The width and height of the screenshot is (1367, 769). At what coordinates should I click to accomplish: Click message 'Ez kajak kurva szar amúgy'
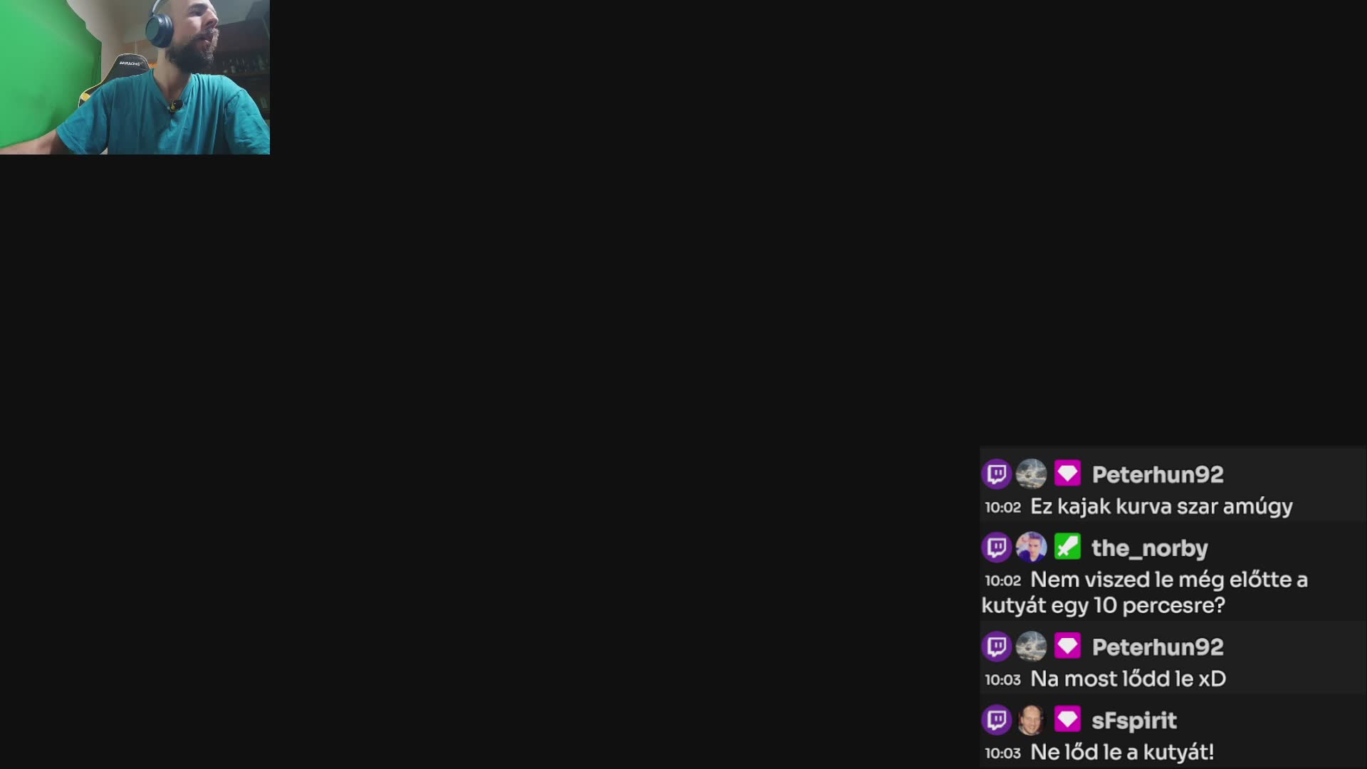click(1161, 507)
